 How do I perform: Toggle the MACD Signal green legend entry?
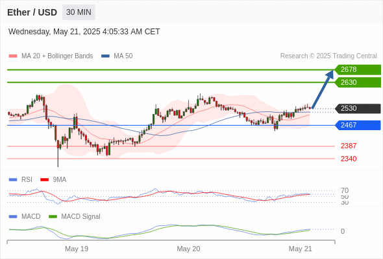tap(75, 217)
